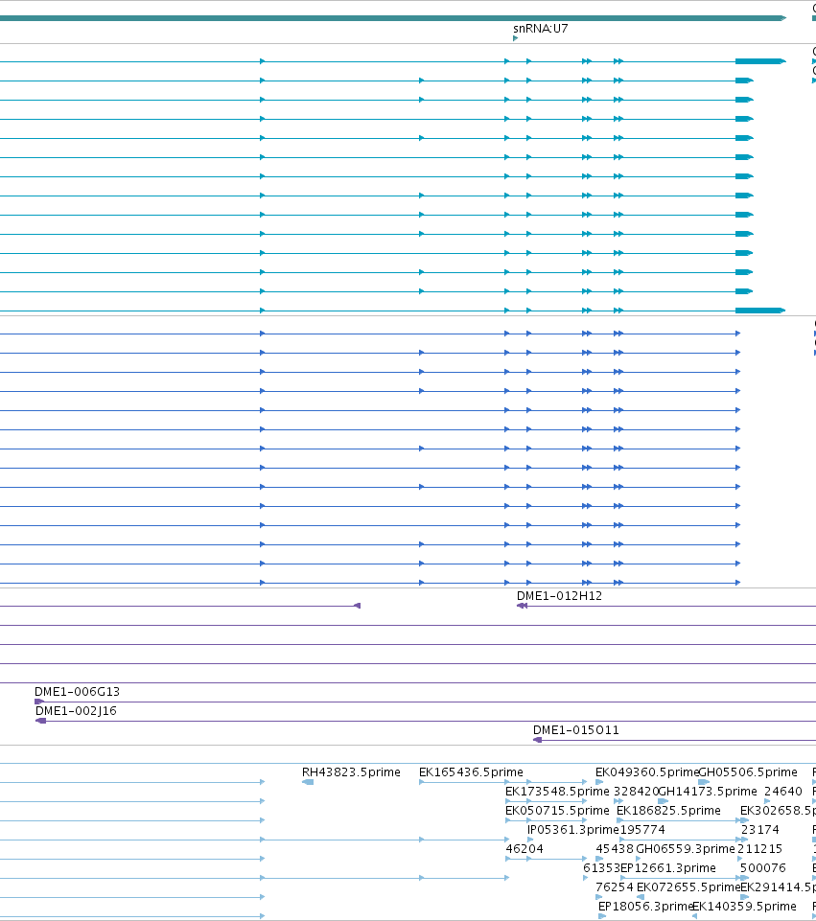
Task: Click the EK186825.5prime EST label
Action: [x=668, y=811]
